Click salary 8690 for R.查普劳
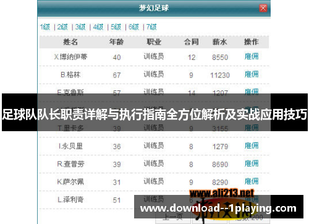The image size is (309, 224). (x=220, y=165)
